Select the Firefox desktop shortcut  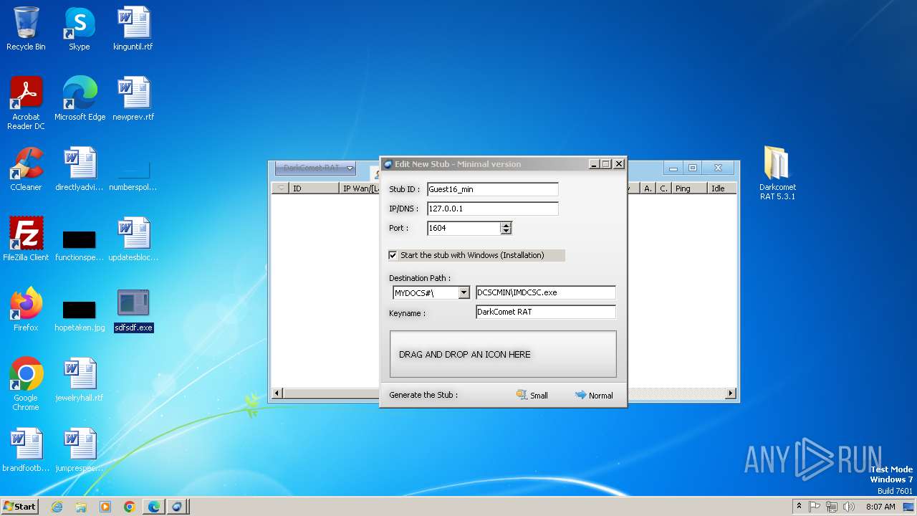pos(26,309)
